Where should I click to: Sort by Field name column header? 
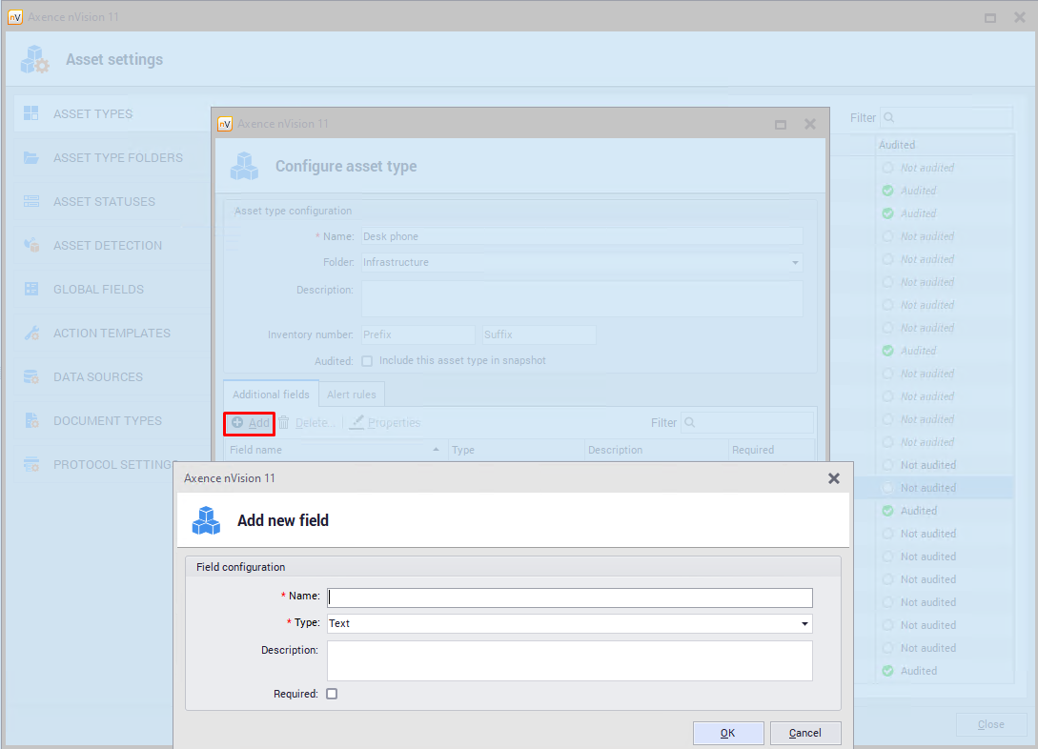(334, 450)
